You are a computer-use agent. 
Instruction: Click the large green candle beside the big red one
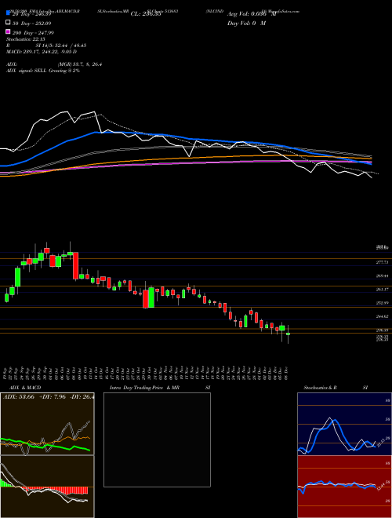pyautogui.click(x=151, y=297)
